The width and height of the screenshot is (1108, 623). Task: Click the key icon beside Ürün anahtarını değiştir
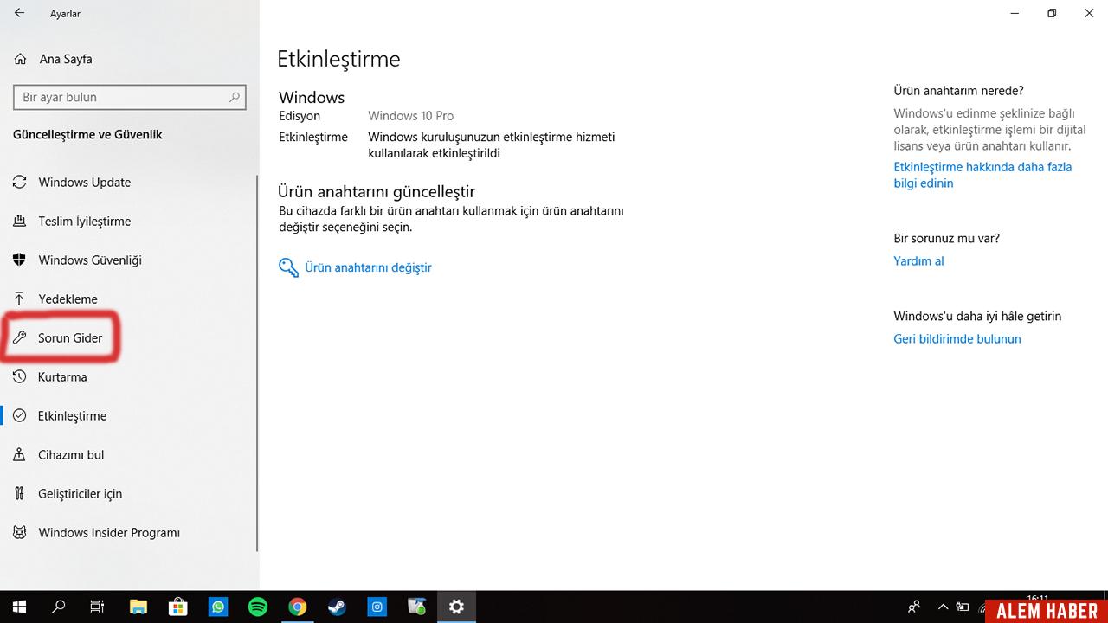288,267
